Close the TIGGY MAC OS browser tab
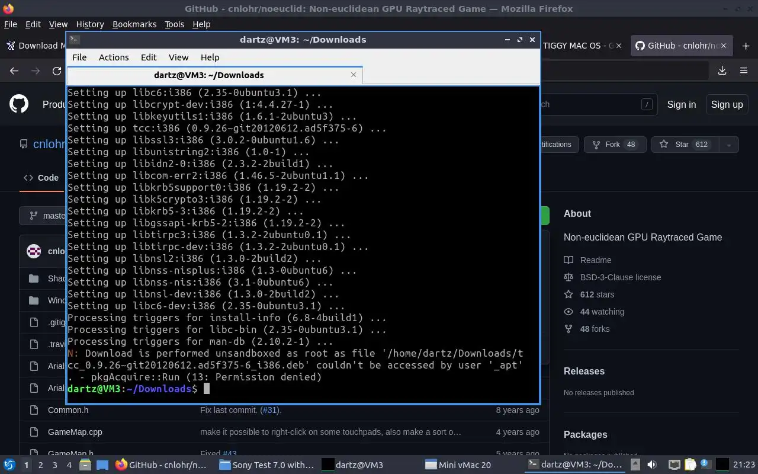Image resolution: width=758 pixels, height=474 pixels. pos(619,46)
